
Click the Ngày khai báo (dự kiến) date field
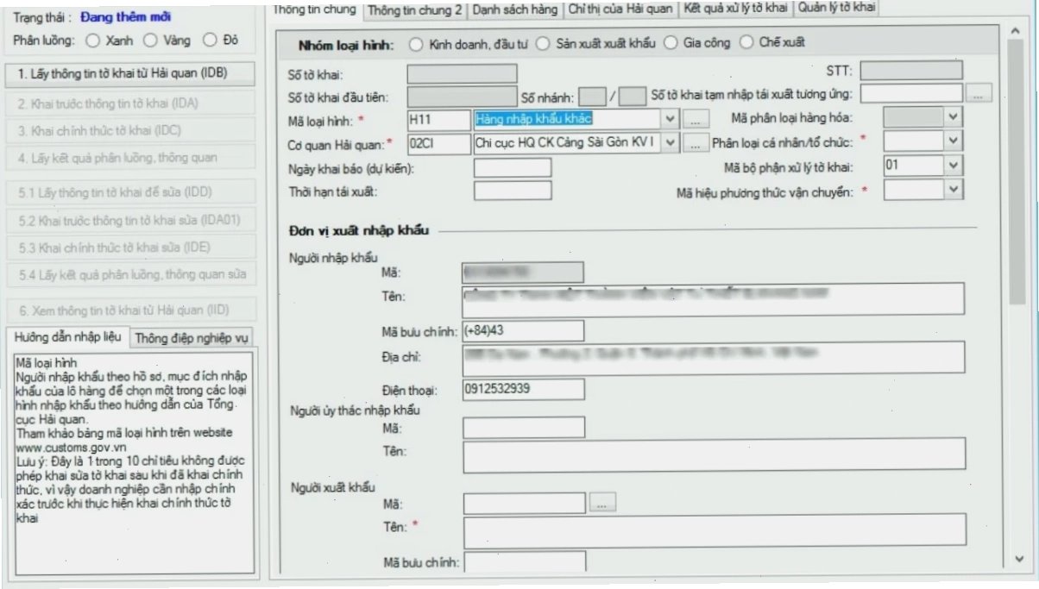click(x=513, y=167)
